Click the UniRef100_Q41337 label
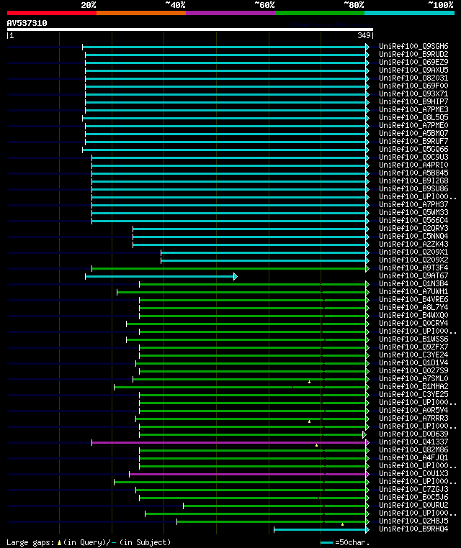Screen dimensions: 461x548 (413, 442)
